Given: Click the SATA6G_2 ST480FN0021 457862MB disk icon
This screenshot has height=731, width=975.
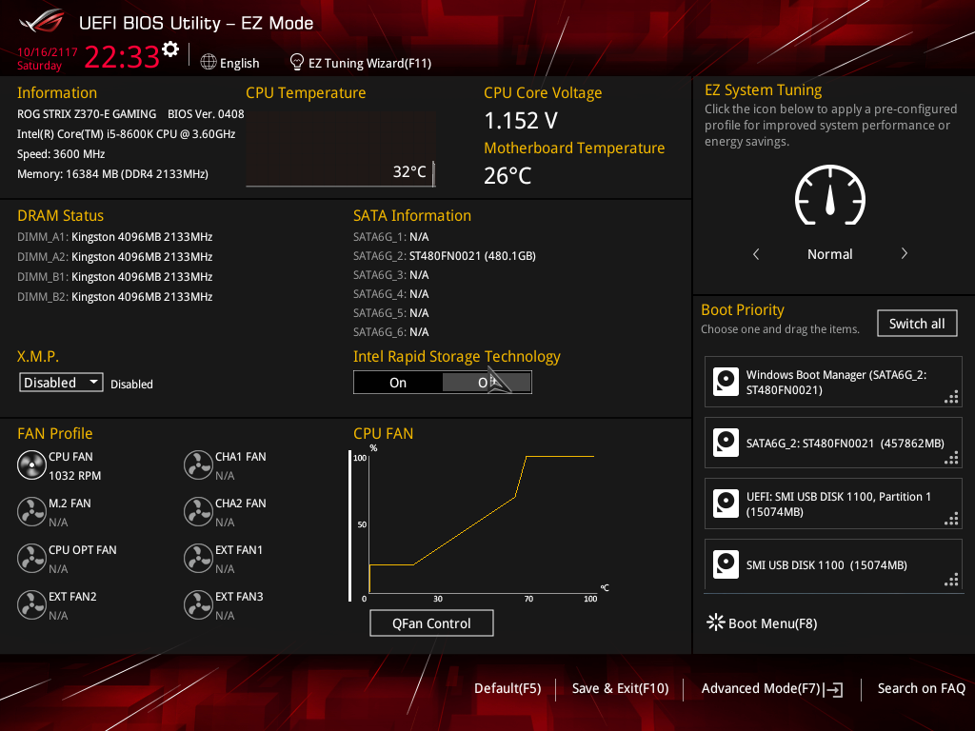Looking at the screenshot, I should pyautogui.click(x=726, y=443).
